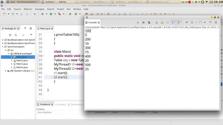Click the Open Console icon
The image size is (223, 125).
coord(201,23)
